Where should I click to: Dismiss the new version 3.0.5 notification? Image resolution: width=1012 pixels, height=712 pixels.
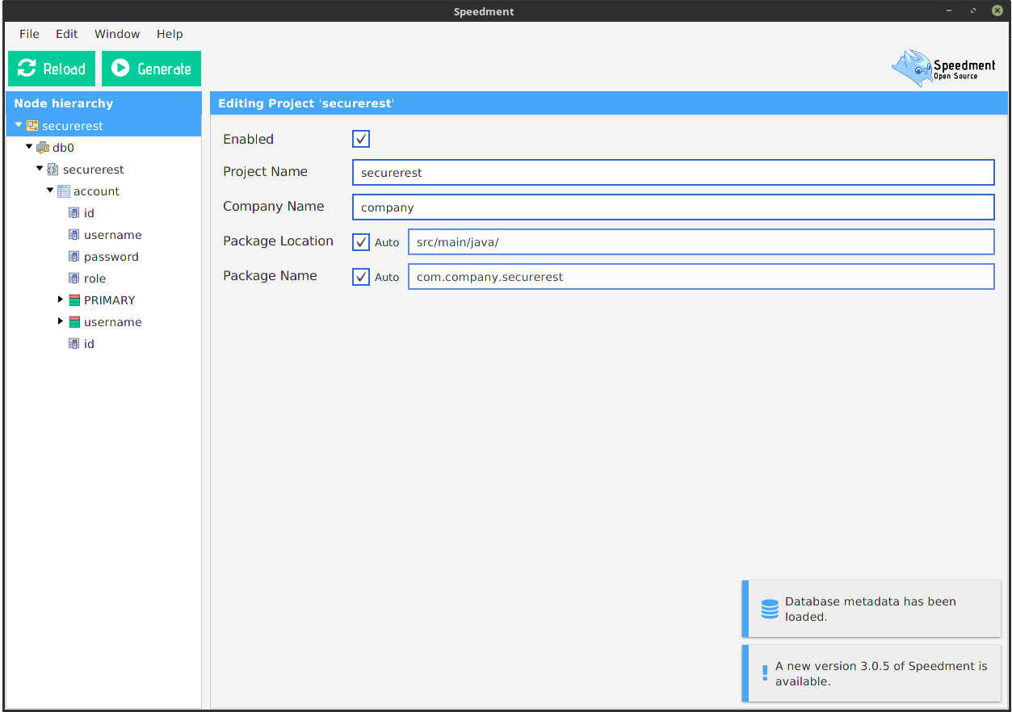pyautogui.click(x=871, y=673)
